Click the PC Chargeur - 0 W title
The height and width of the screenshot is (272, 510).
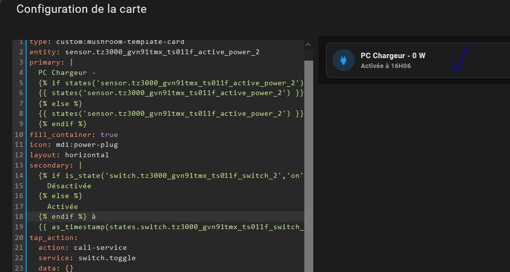pyautogui.click(x=393, y=56)
